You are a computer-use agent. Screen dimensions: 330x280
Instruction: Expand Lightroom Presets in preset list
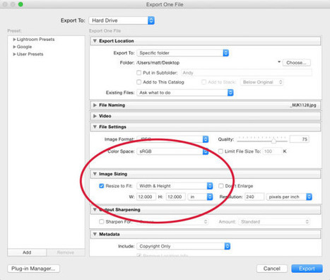(14, 40)
